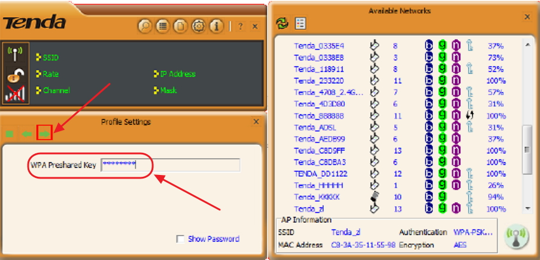Click the green square stop button in Profile Settings
This screenshot has height=260, width=540.
point(10,134)
